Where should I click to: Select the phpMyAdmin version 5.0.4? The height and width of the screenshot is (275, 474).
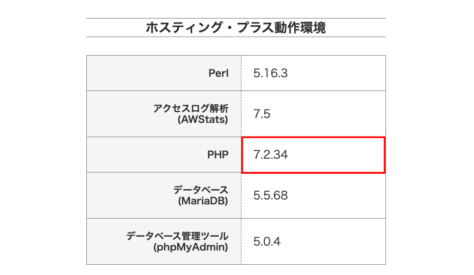(267, 242)
